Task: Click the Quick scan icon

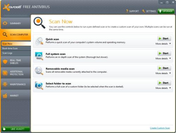Action: click(x=39, y=41)
